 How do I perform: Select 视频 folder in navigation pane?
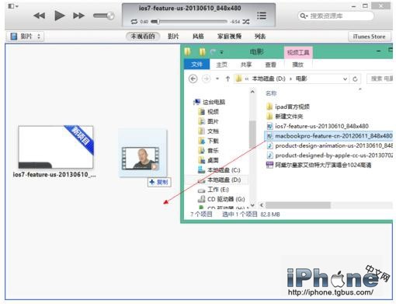[209, 112]
